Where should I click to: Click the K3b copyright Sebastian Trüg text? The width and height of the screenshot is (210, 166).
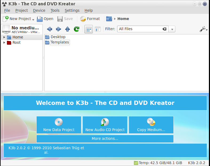coord(46,150)
